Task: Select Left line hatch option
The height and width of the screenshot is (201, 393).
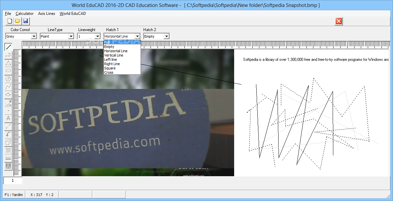Action: pos(122,60)
